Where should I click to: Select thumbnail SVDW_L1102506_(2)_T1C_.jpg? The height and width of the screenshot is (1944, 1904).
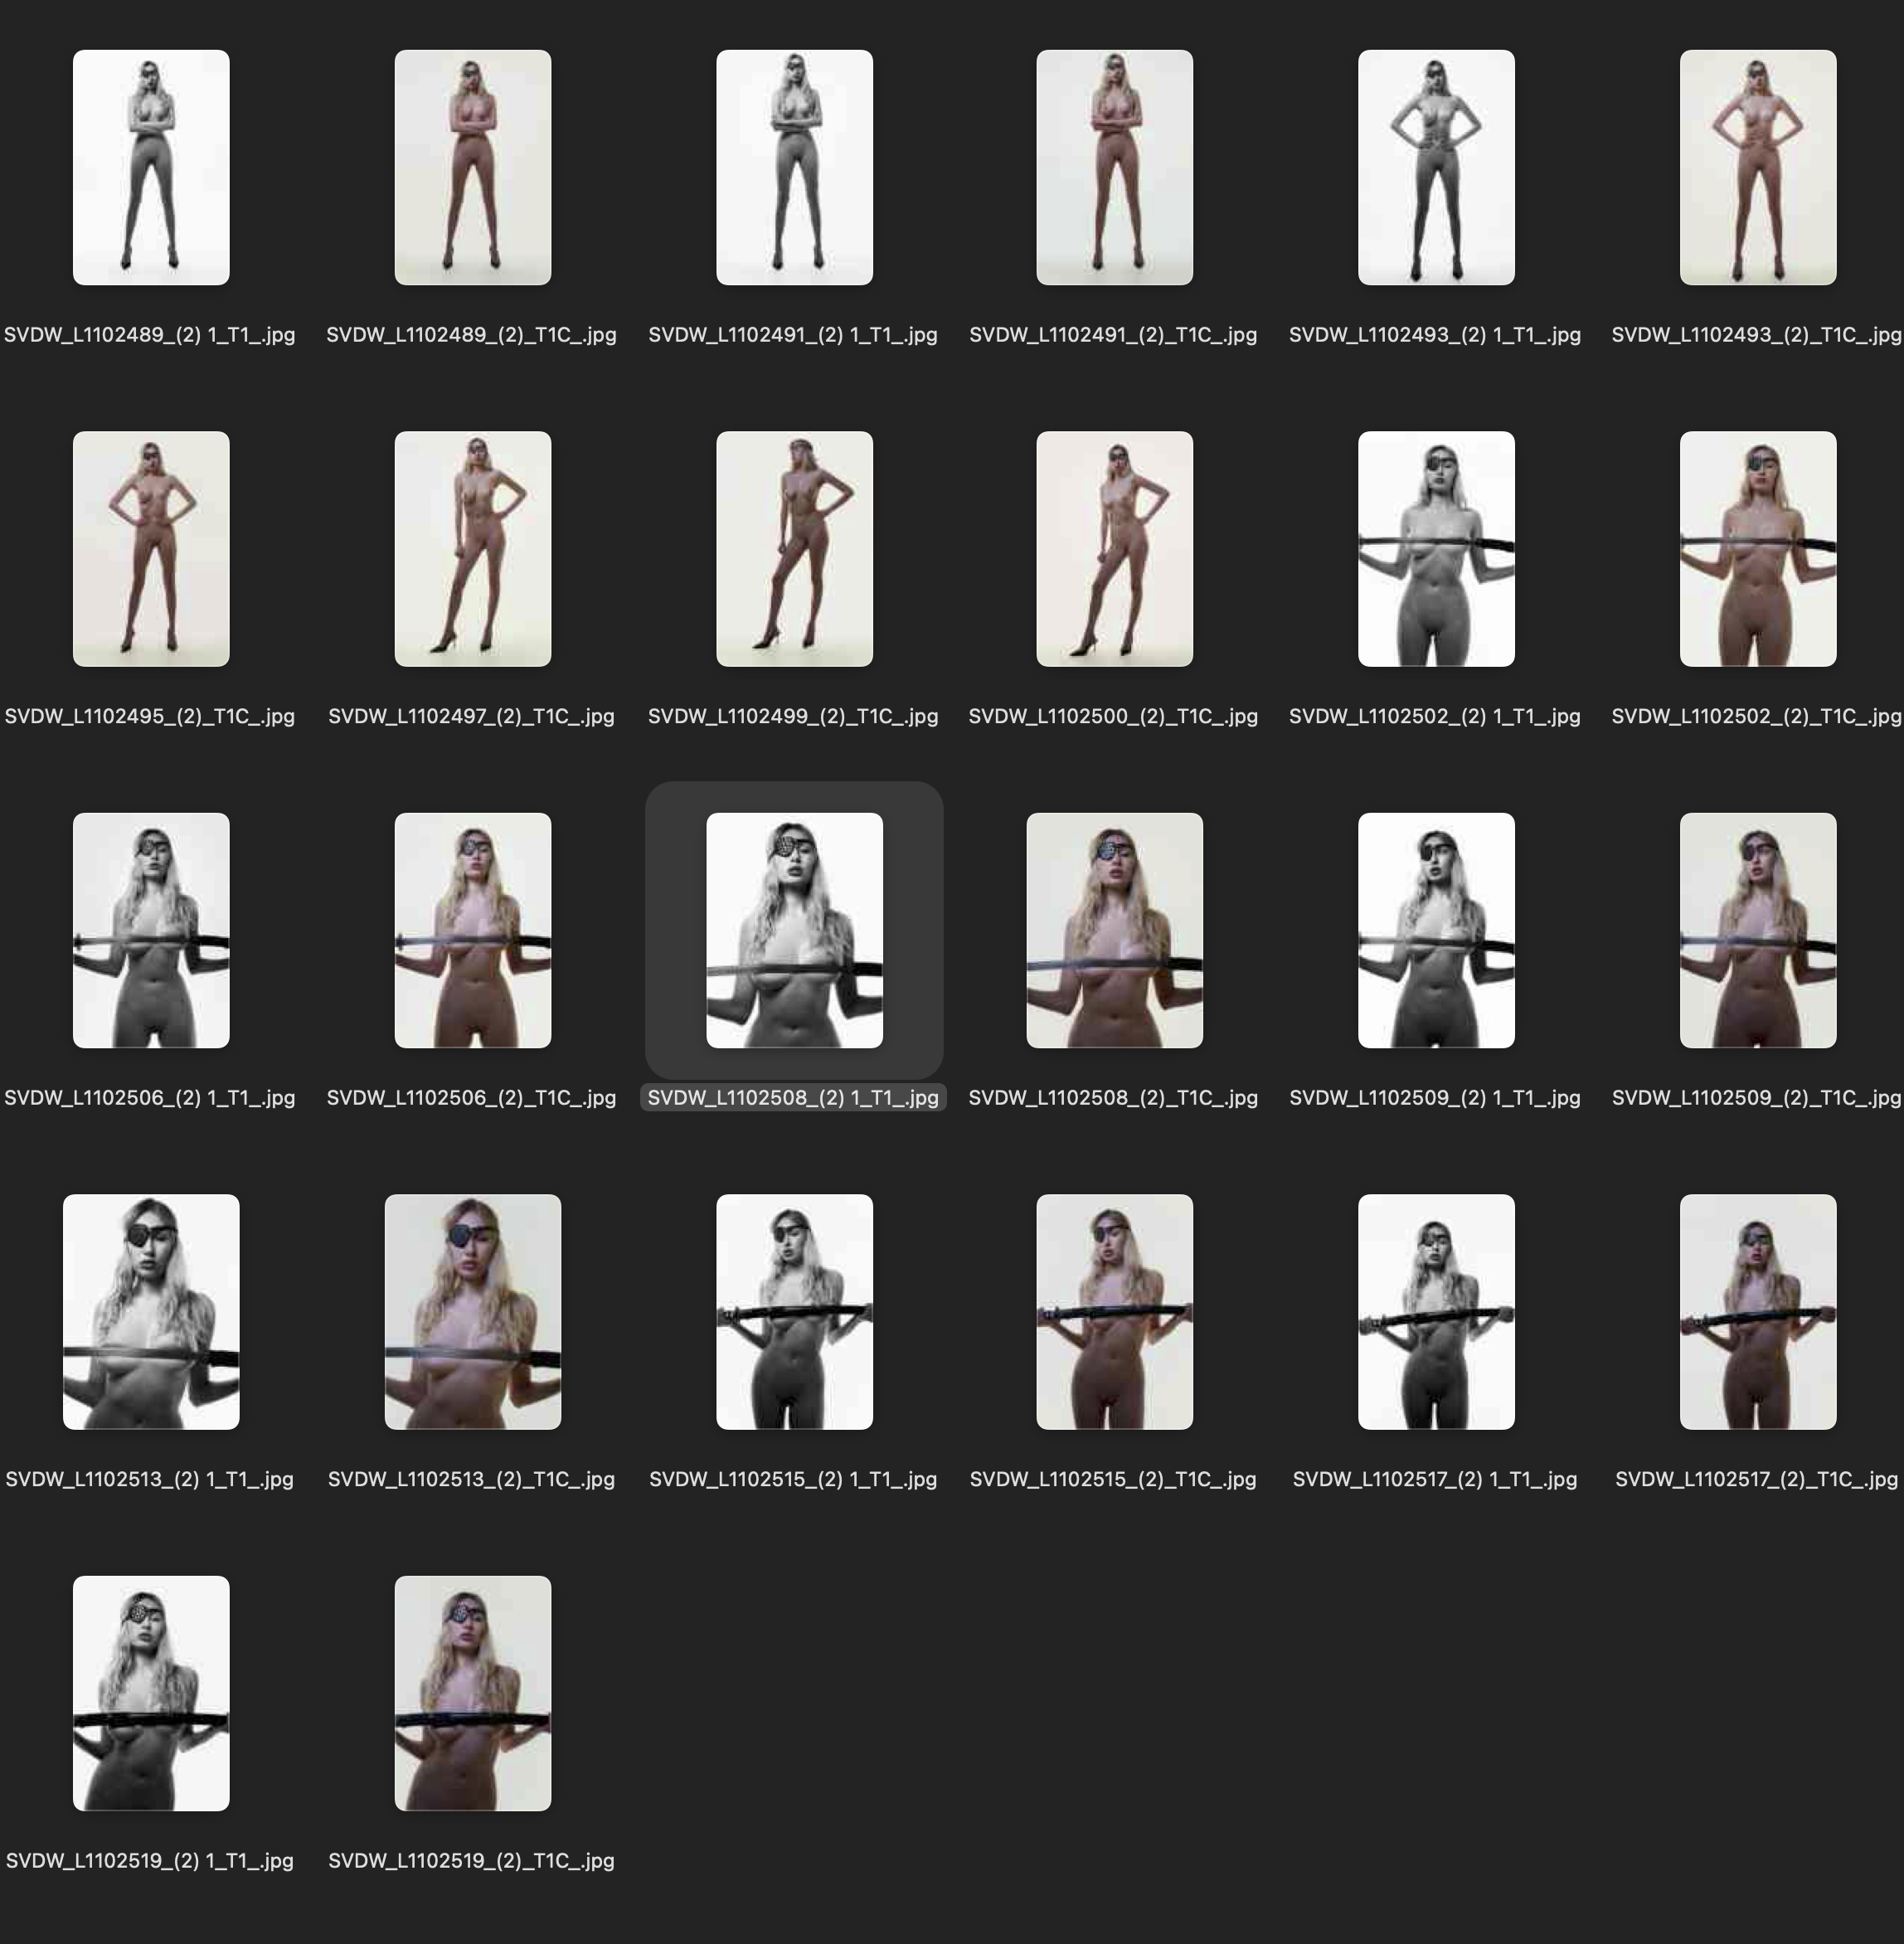(x=472, y=930)
